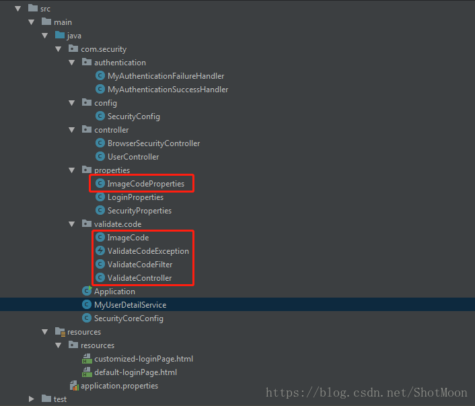Open SecurityCoreConfig class
475x406 pixels.
click(x=129, y=318)
